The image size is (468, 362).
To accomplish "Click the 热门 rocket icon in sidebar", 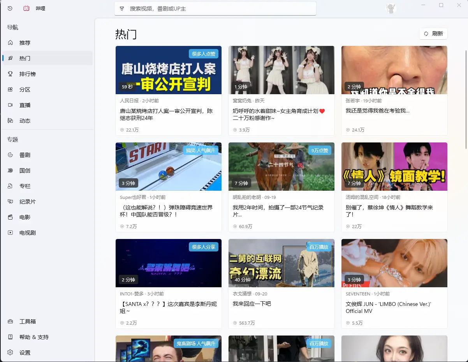I will pos(11,58).
